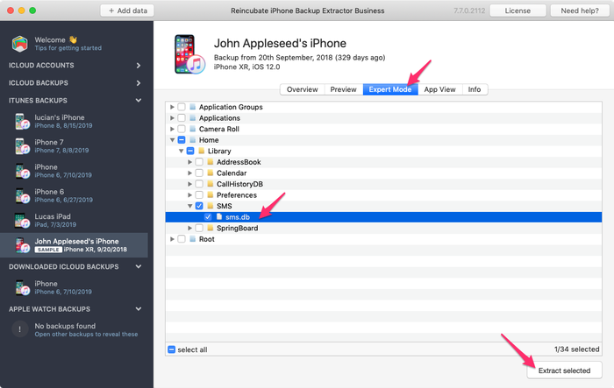
Task: Toggle the select all checkbox
Action: pyautogui.click(x=172, y=349)
